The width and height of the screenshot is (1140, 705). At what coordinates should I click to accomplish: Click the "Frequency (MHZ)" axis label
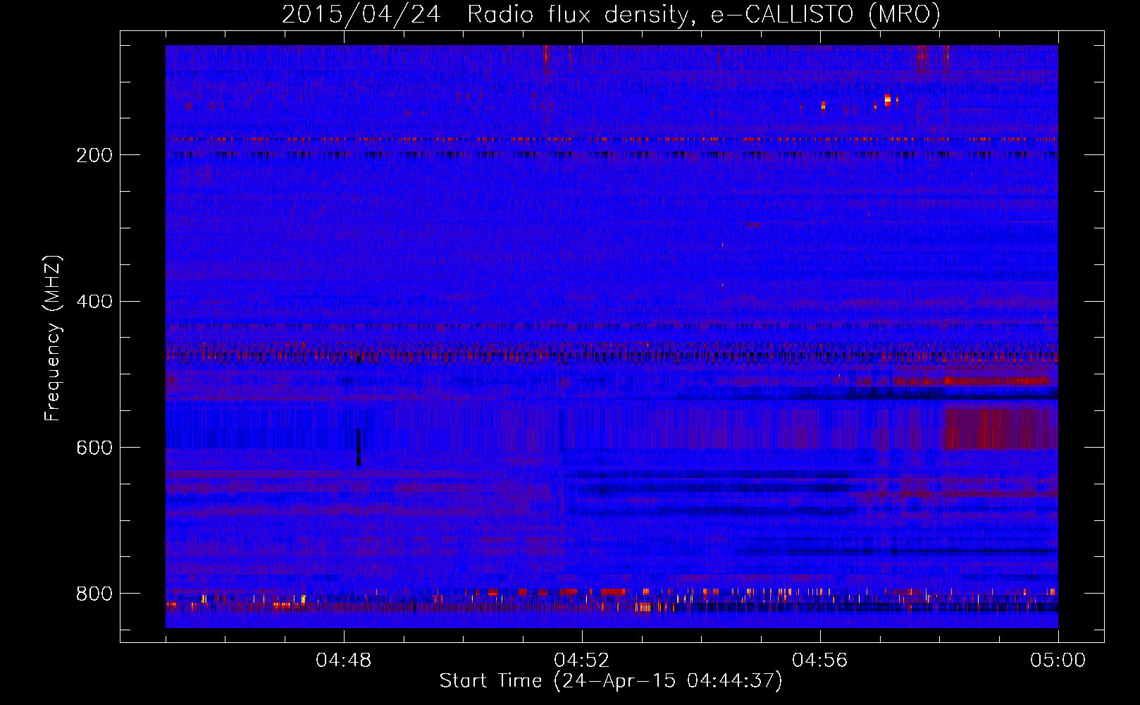(x=53, y=338)
